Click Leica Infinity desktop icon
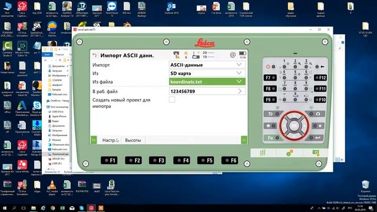The image size is (377, 212). click(x=22, y=167)
